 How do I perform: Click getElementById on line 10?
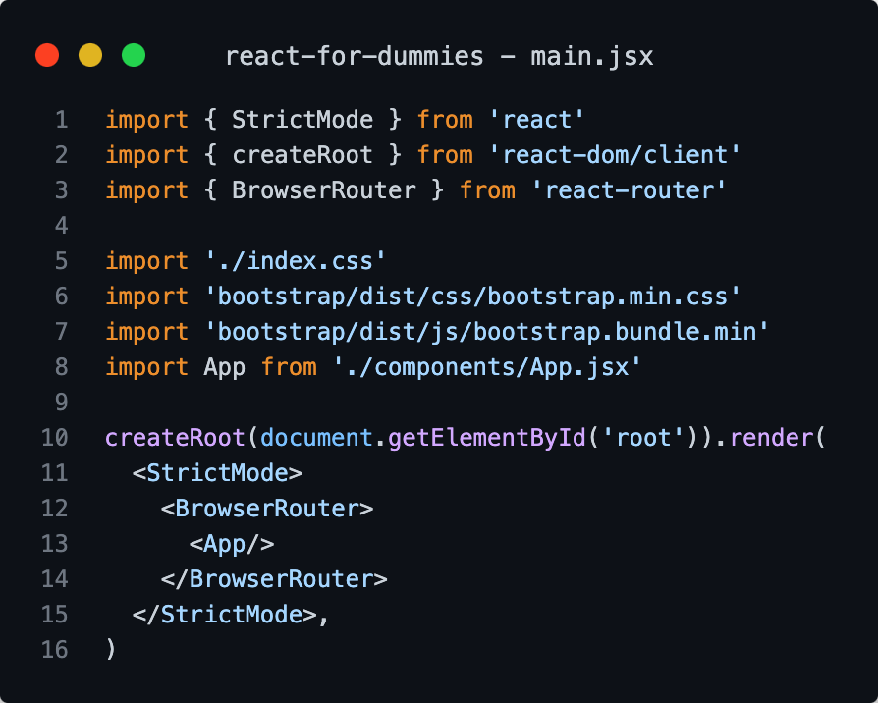click(486, 437)
